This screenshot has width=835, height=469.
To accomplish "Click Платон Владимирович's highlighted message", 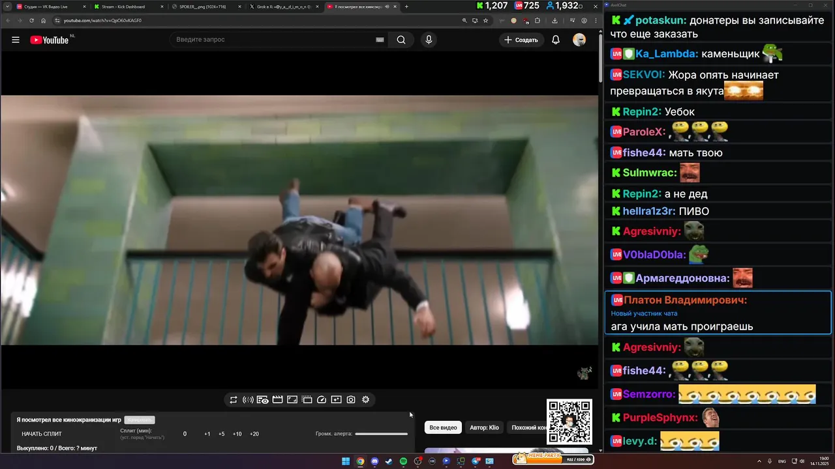I will 718,313.
